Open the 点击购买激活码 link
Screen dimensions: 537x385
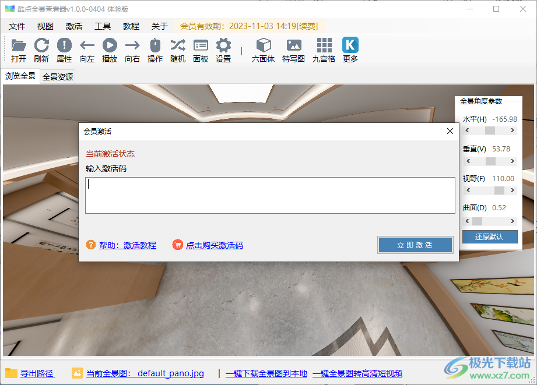coord(215,245)
